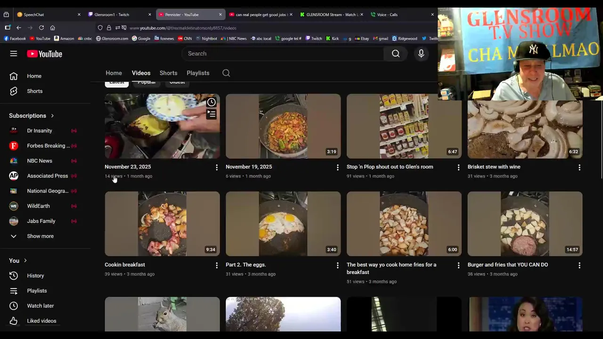Open the Brisket stew with wine thumbnail
603x339 pixels.
[525, 129]
